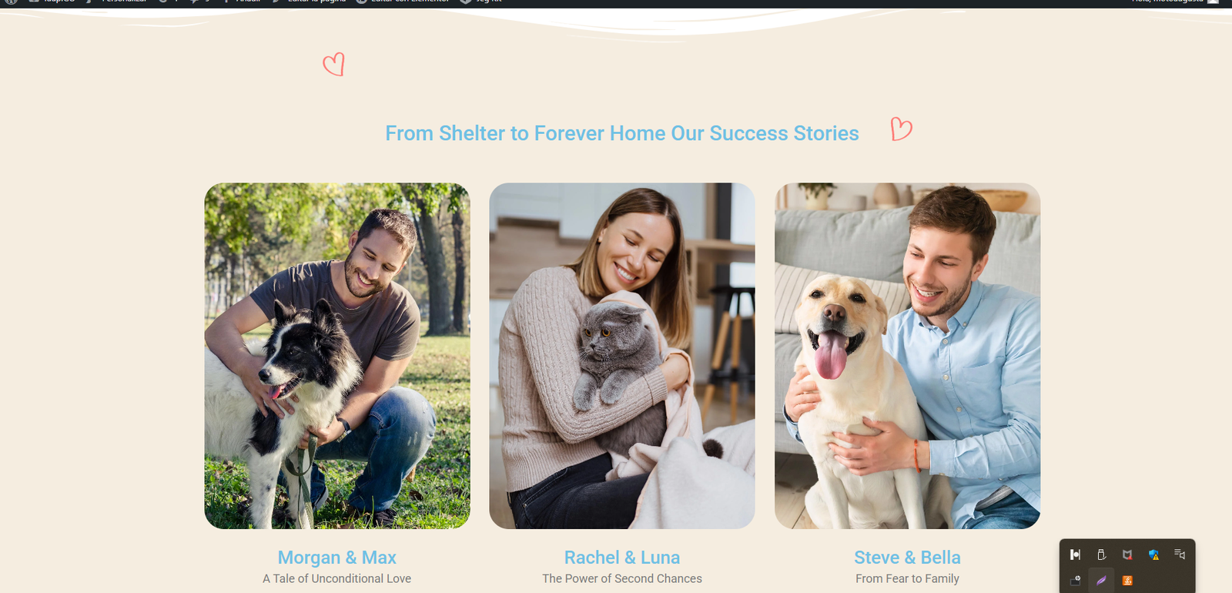Open McAfee icon in the system tray
Image resolution: width=1232 pixels, height=593 pixels.
(x=1127, y=554)
